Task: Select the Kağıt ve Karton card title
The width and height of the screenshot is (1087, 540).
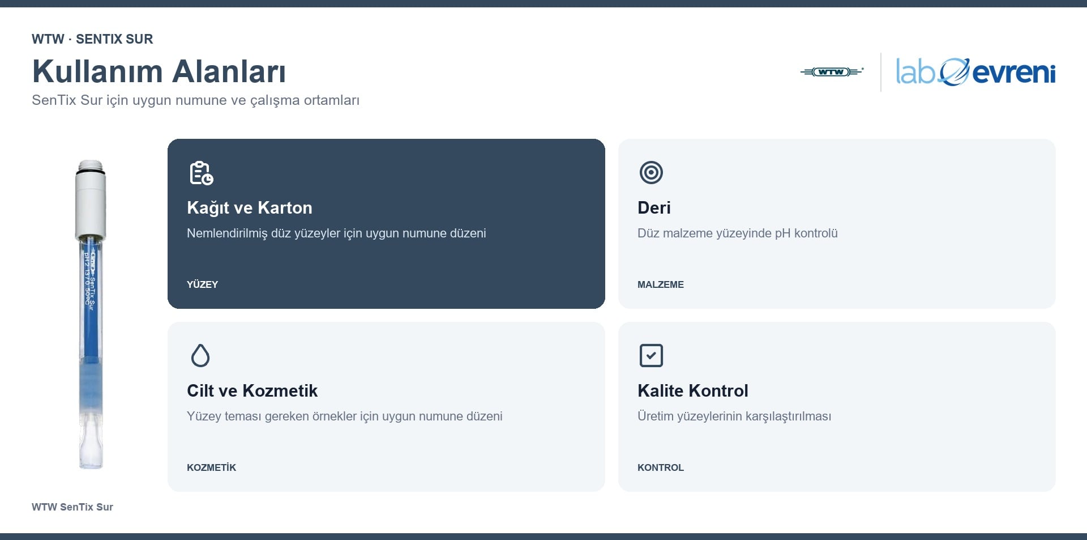Action: click(x=250, y=207)
